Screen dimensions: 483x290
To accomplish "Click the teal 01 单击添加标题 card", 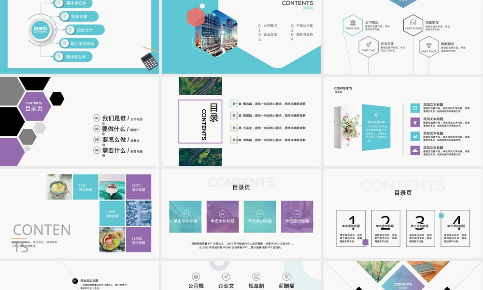I will (x=185, y=217).
